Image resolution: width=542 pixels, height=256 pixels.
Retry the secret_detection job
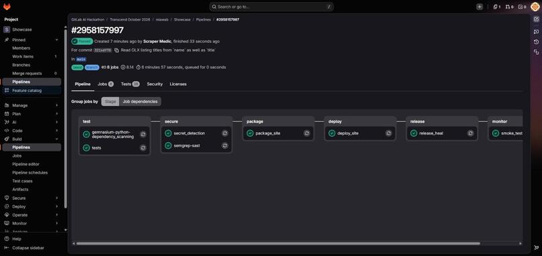(x=225, y=133)
